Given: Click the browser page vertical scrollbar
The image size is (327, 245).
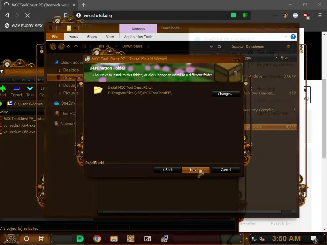Looking at the screenshot, I should 324,118.
